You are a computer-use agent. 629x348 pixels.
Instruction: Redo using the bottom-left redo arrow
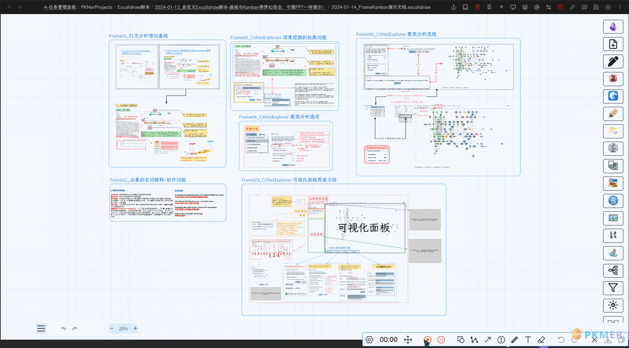pyautogui.click(x=74, y=329)
